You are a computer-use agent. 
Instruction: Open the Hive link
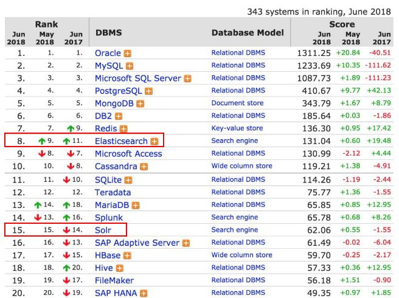coord(104,268)
